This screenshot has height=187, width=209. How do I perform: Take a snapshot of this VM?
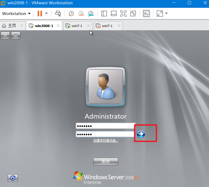point(71,14)
